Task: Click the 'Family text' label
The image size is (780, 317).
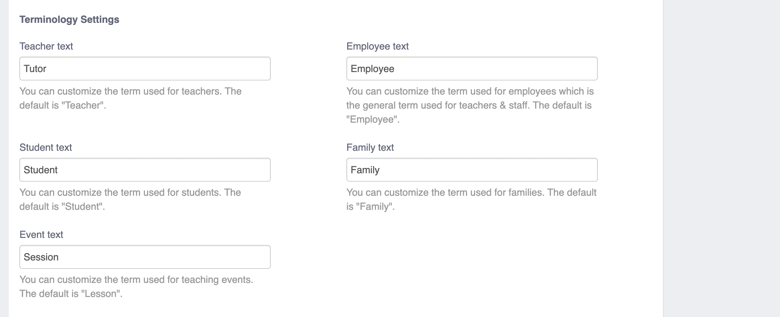Action: [370, 148]
